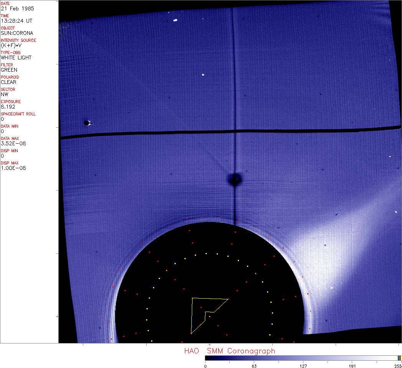Click the "CLEAR" polaroid value
Viewport: 402px width, 368px height.
(9, 82)
